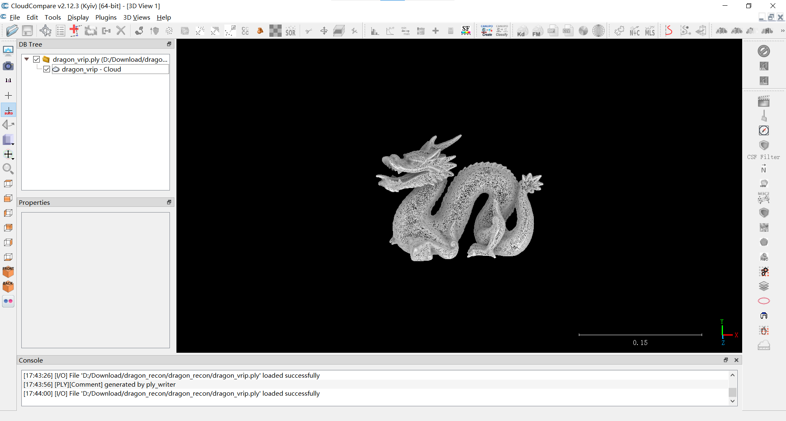The height and width of the screenshot is (421, 786).
Task: Open the Plugins menu
Action: [x=106, y=17]
